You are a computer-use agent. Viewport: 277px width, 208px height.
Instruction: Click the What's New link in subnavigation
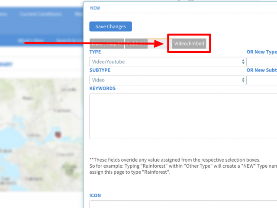(30, 40)
